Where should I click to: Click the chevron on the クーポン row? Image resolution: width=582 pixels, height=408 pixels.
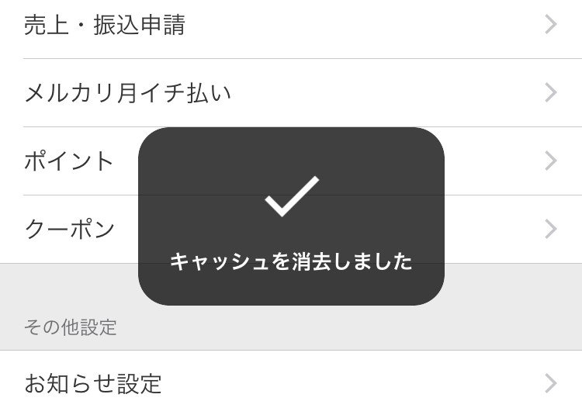(x=551, y=229)
